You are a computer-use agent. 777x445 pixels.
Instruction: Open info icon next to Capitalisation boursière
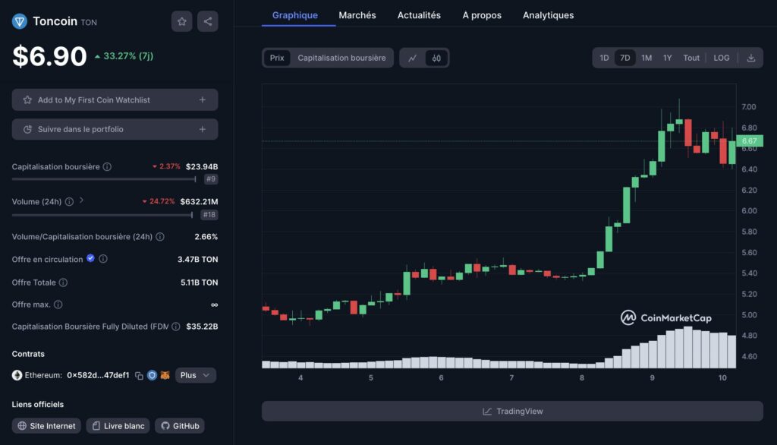click(x=107, y=166)
